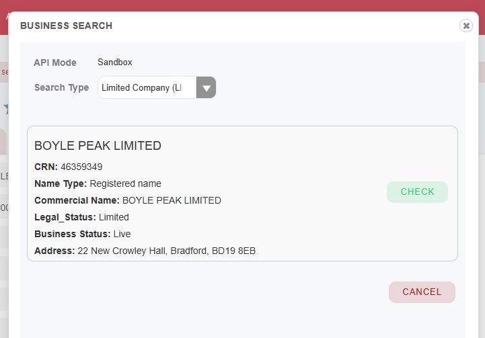Click the API Mode label
The image size is (485, 338).
tap(55, 62)
